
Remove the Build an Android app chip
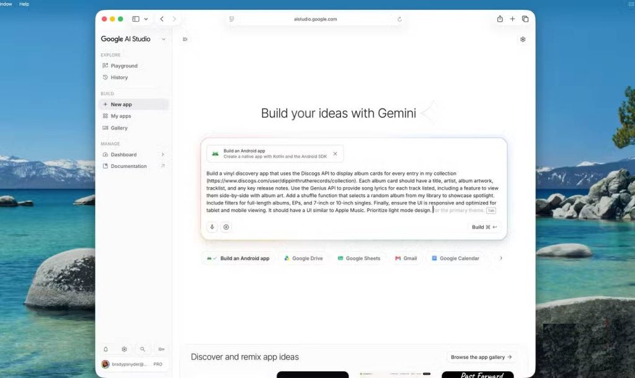pos(335,154)
